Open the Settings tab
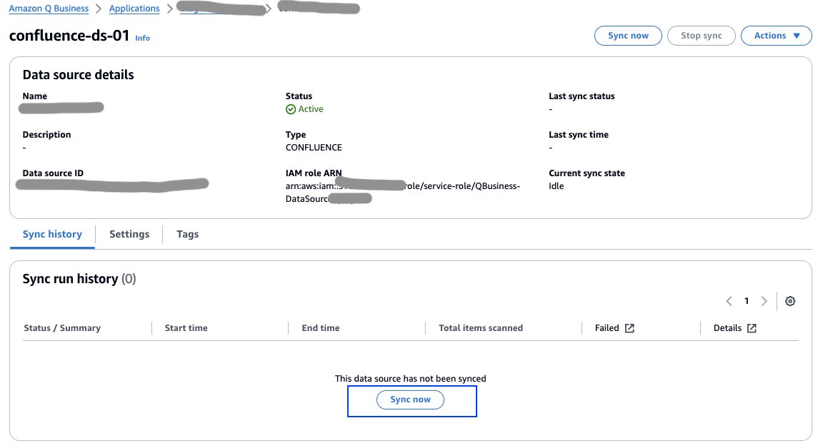818x448 pixels. tap(129, 235)
